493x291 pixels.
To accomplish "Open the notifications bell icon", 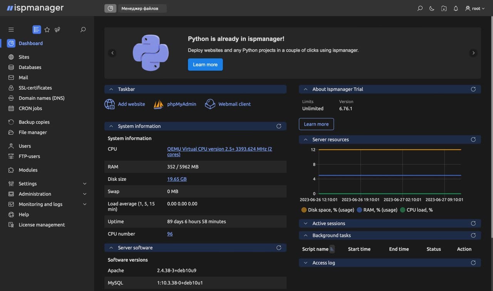I will 456,8.
